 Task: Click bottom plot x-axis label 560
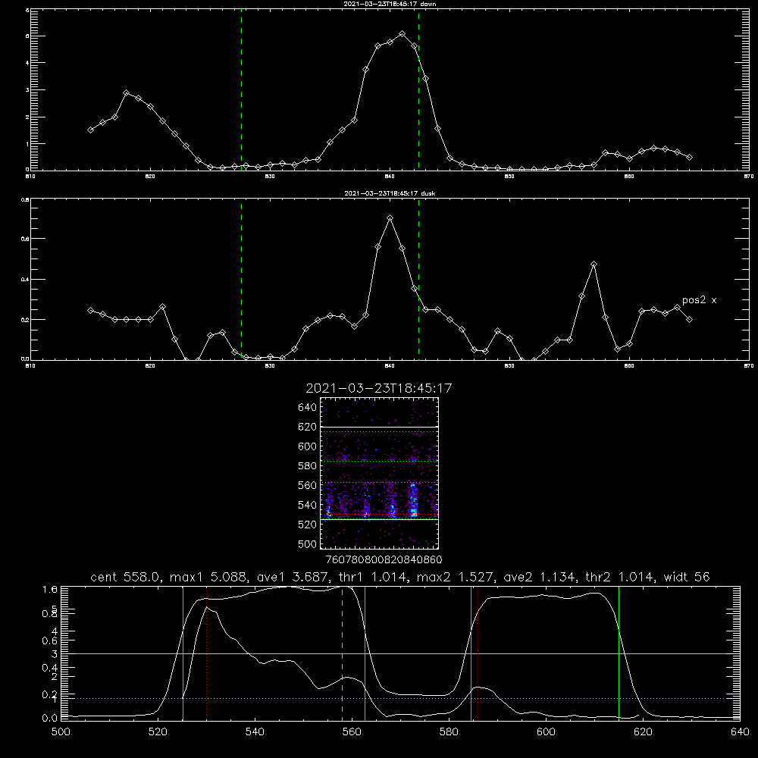pyautogui.click(x=352, y=732)
